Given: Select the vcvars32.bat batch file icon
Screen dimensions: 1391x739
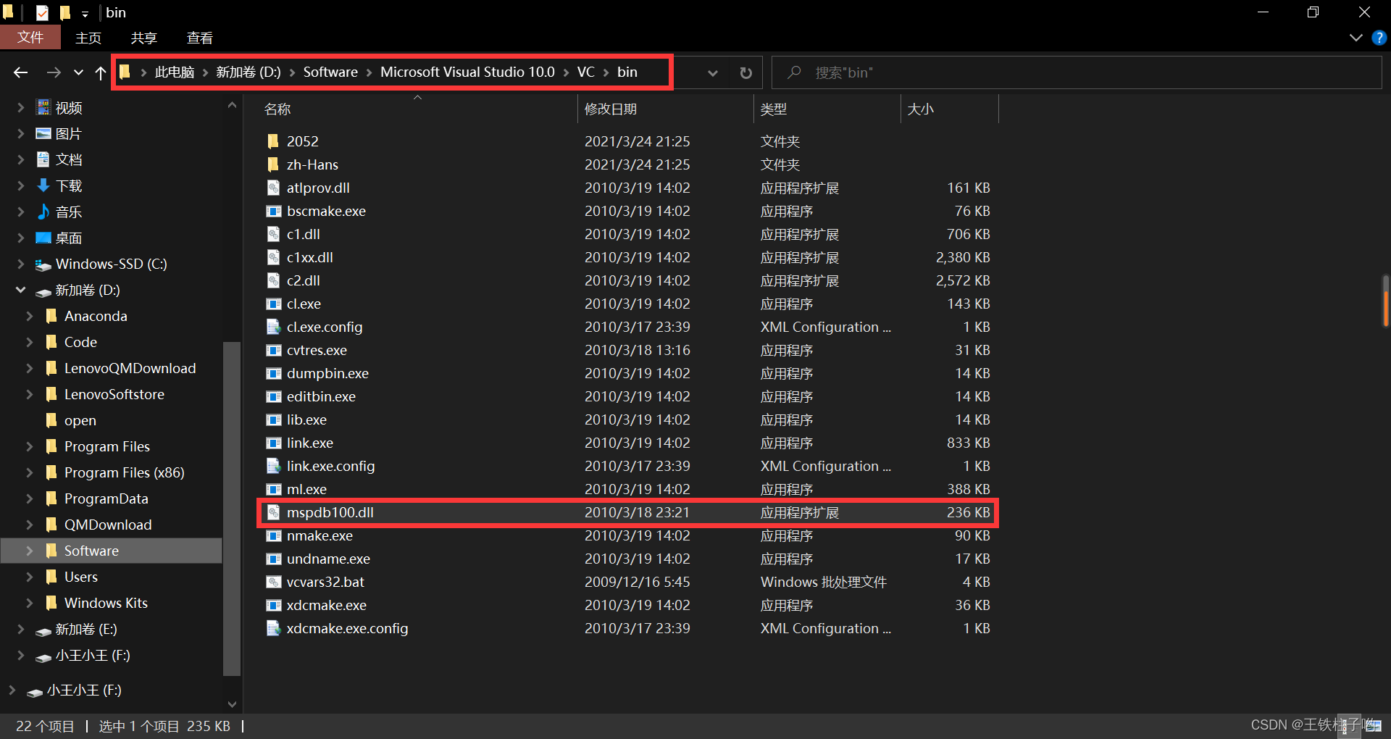Looking at the screenshot, I should click(273, 582).
